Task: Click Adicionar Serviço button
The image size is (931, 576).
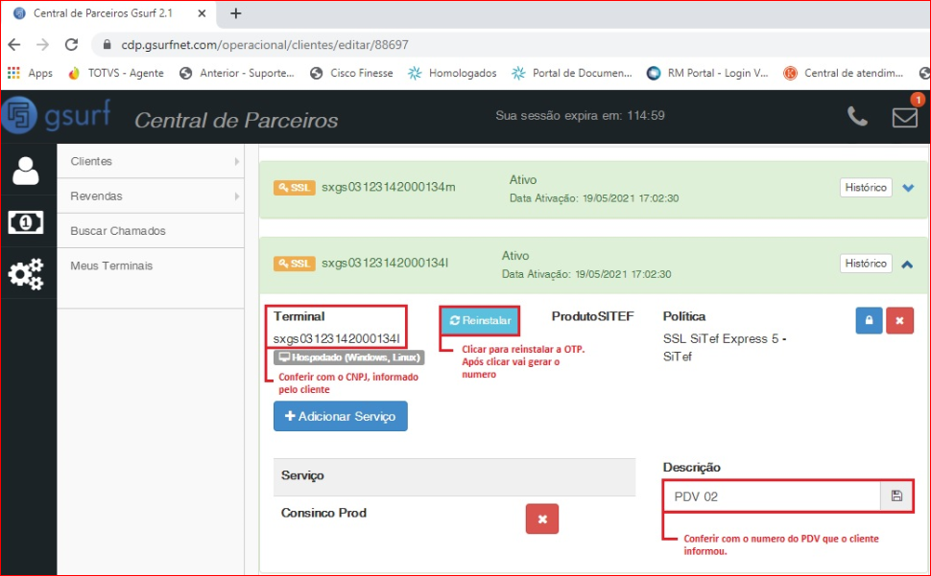Action: tap(340, 416)
